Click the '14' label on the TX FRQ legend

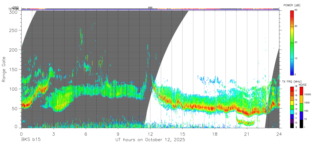(296, 104)
